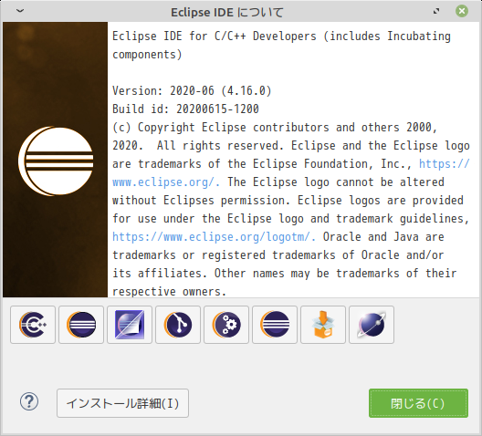Open the Git EGit feature icon
The image size is (482, 436).
click(178, 325)
